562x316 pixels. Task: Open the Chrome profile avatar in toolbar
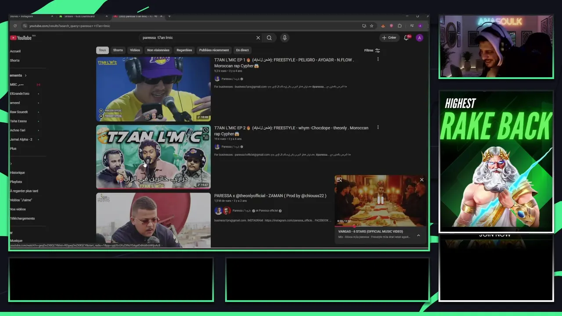(420, 26)
